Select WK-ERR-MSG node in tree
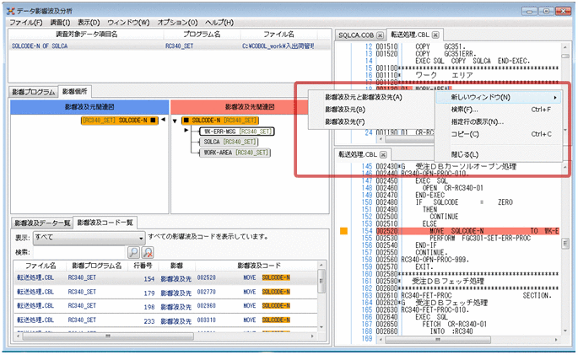Screen dimensions: 578x355 click(x=237, y=132)
